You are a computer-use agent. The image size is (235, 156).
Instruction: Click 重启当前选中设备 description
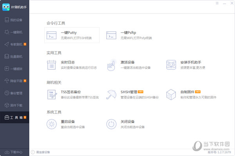pyautogui.click(x=73, y=127)
